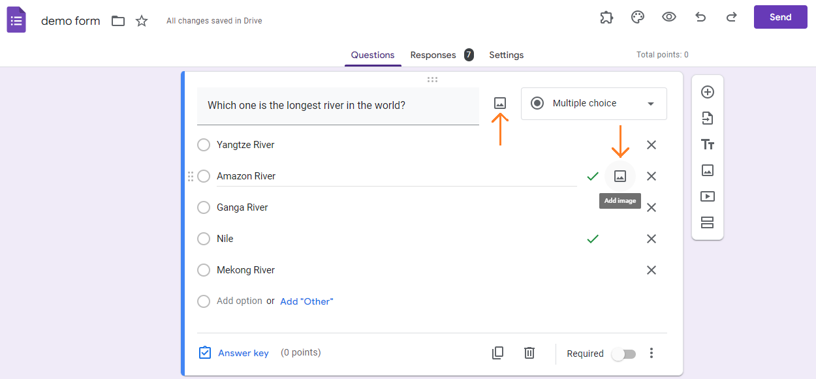Viewport: 816px width, 379px height.
Task: Click the Send button
Action: point(780,18)
